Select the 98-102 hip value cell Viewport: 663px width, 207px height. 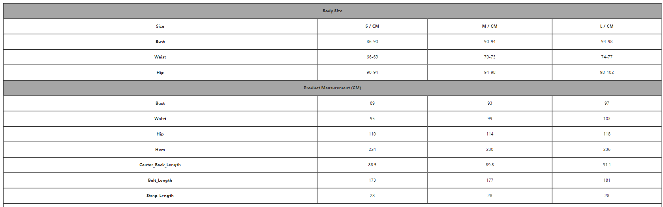pos(607,73)
